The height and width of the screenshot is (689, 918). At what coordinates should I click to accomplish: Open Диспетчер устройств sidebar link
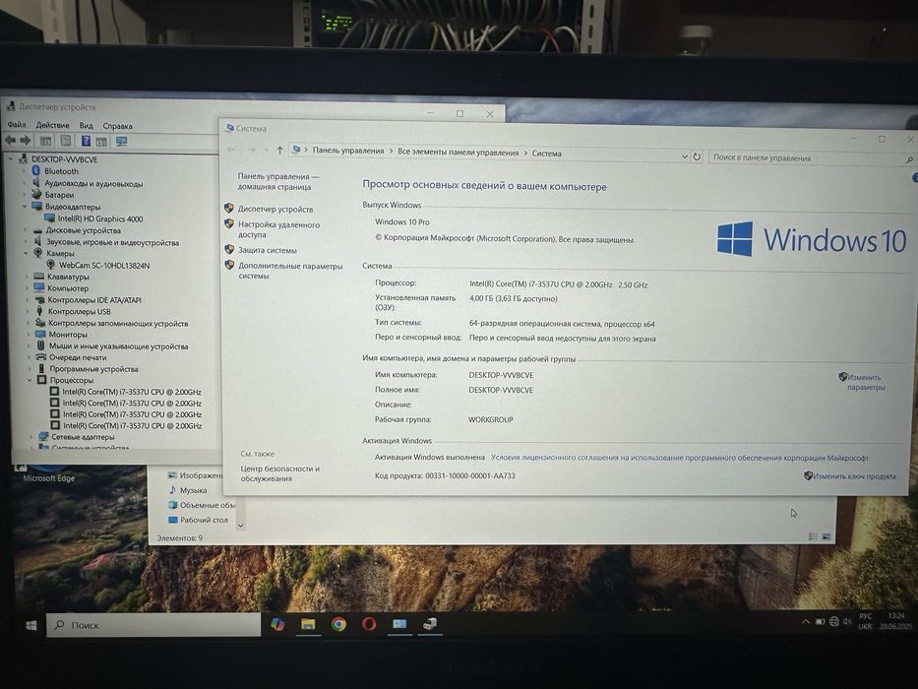(x=275, y=209)
